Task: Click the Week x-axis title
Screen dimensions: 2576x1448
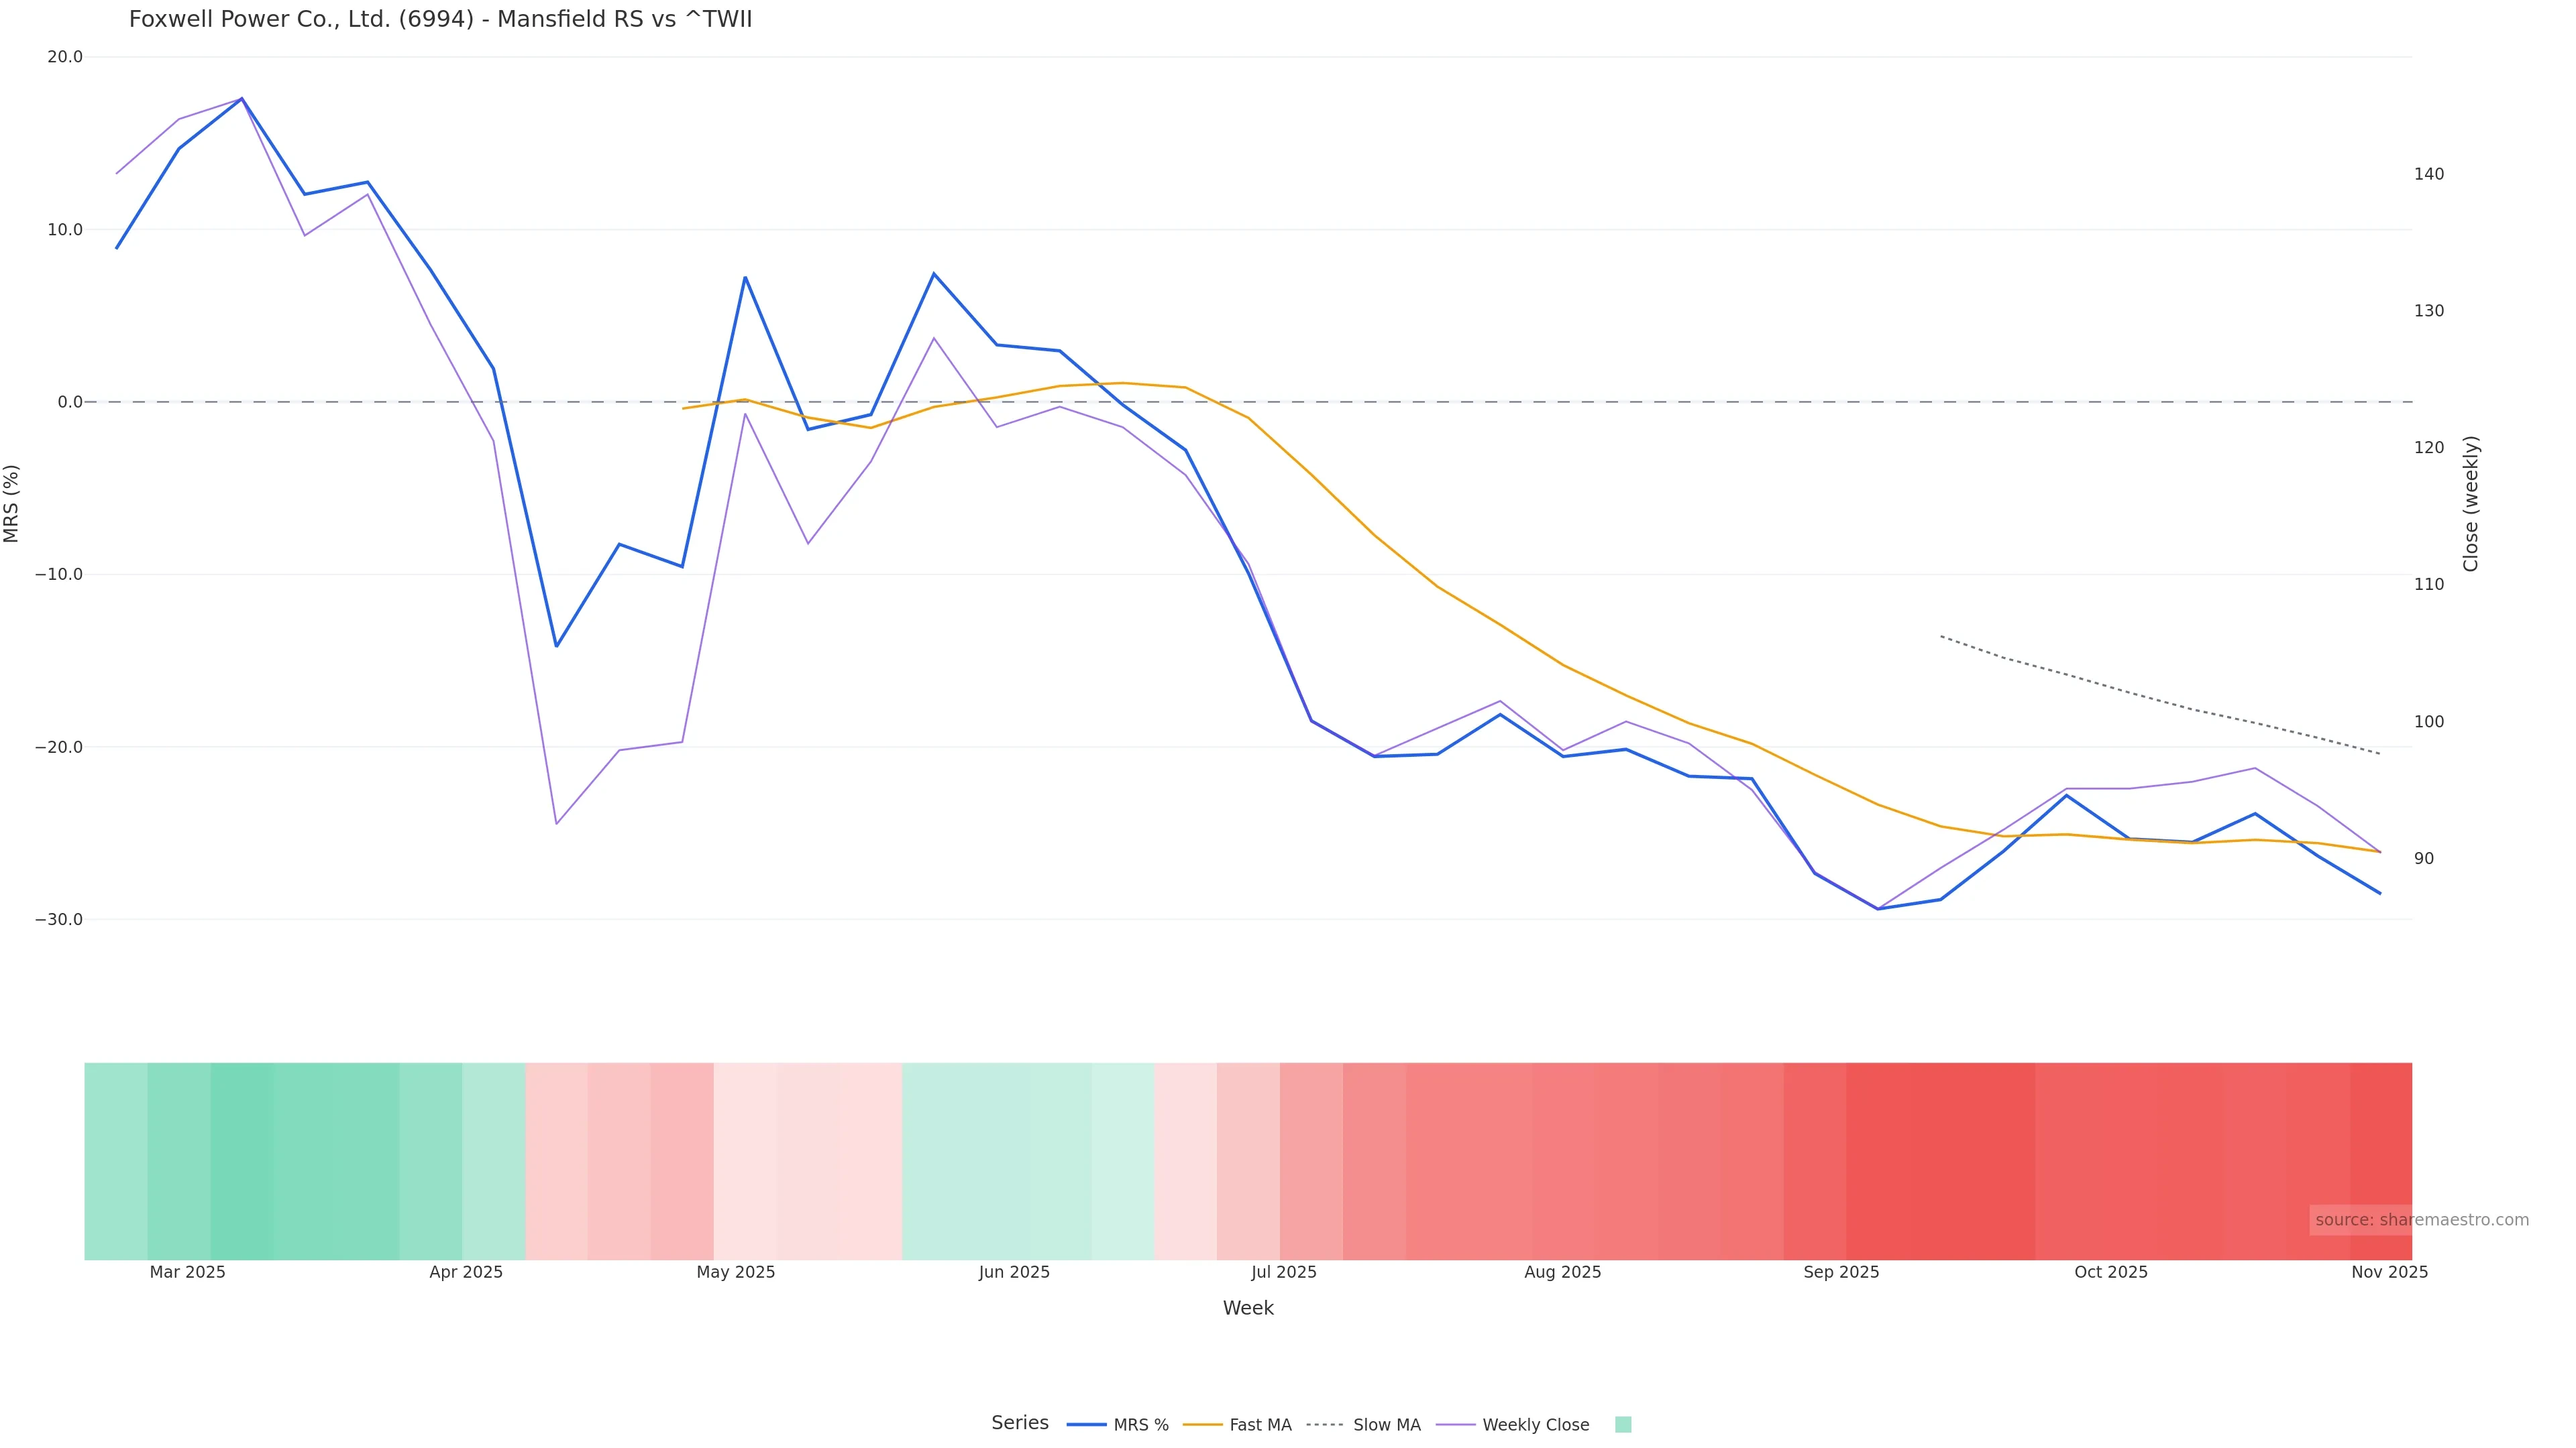Action: 1248,1308
